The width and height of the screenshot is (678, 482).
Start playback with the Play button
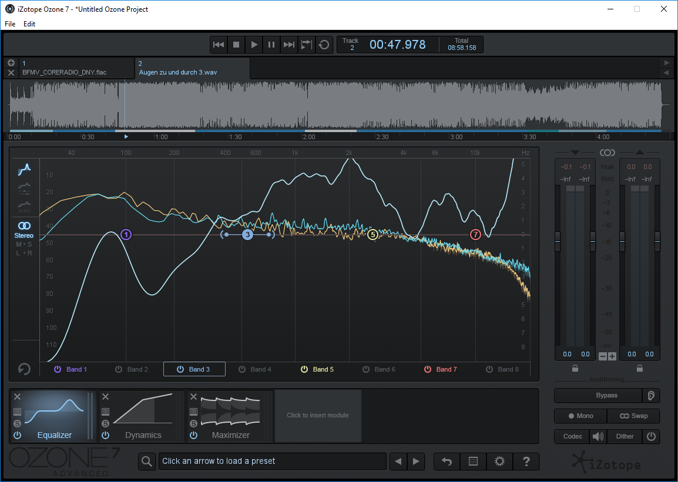click(x=254, y=45)
